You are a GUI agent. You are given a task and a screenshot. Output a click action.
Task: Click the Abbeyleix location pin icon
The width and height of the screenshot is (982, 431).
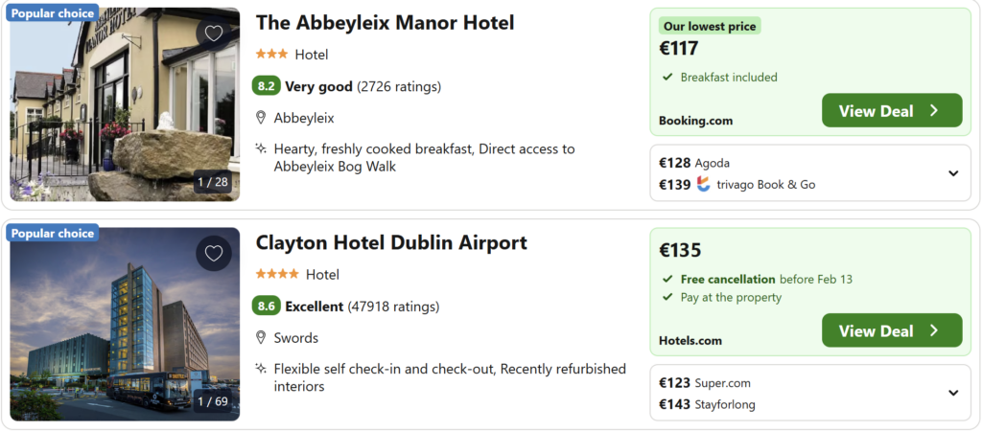pyautogui.click(x=260, y=118)
